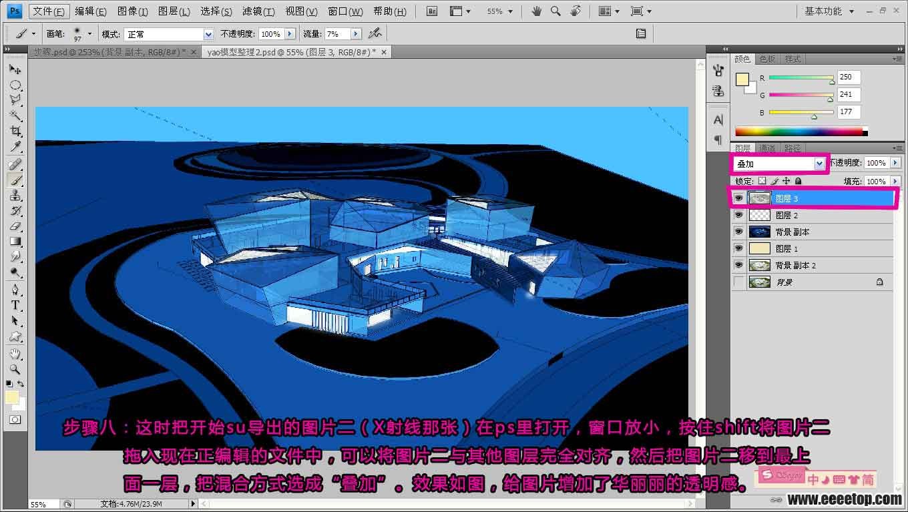
Task: Open the 图像 menu
Action: pos(132,11)
